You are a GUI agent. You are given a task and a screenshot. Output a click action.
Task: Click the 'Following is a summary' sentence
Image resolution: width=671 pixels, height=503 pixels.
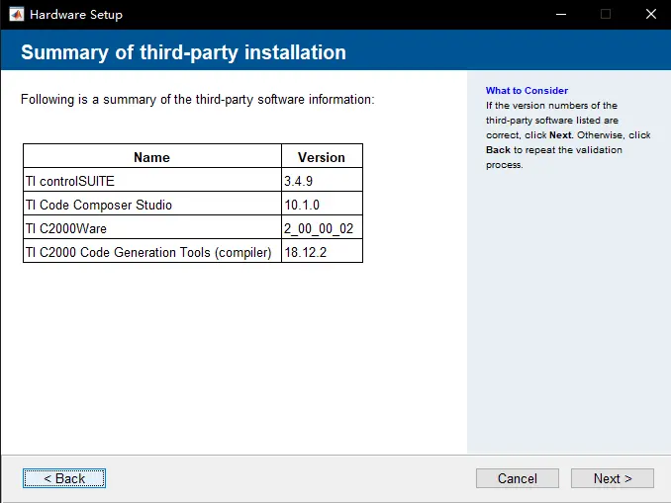[x=197, y=99]
